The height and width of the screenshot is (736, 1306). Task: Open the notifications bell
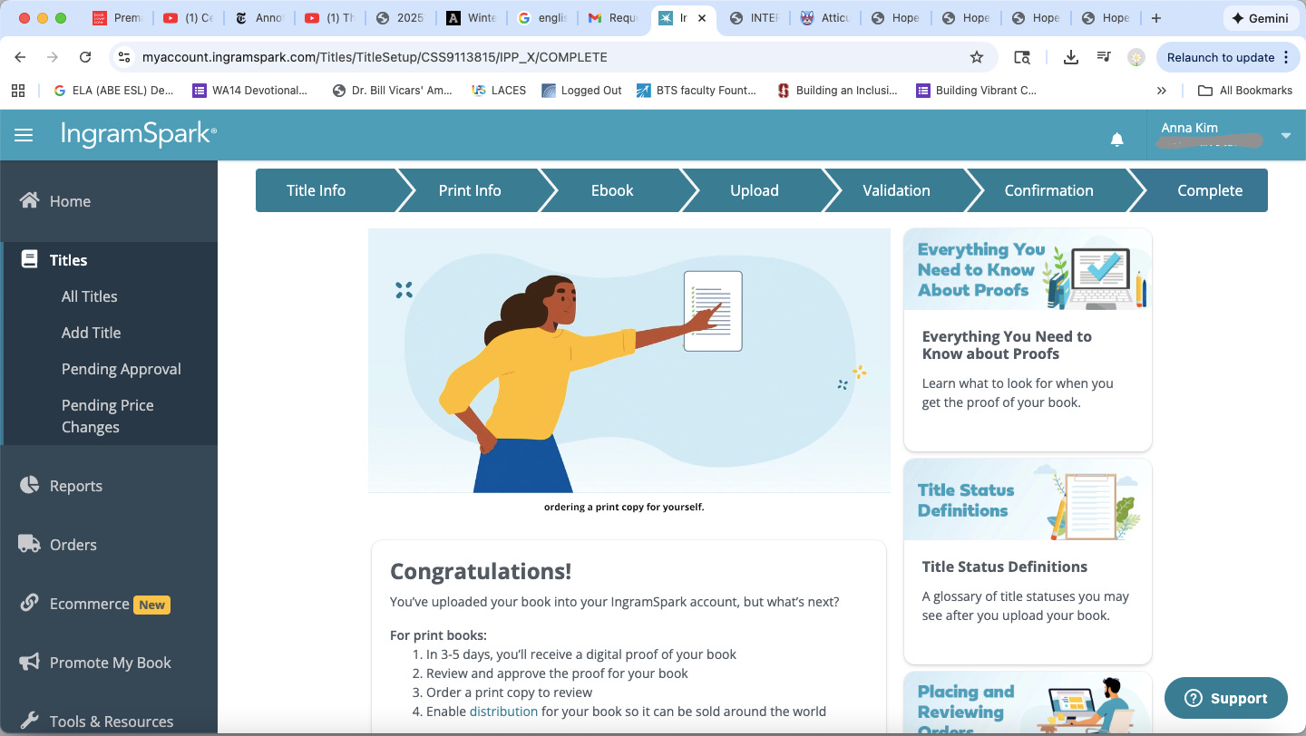1117,139
